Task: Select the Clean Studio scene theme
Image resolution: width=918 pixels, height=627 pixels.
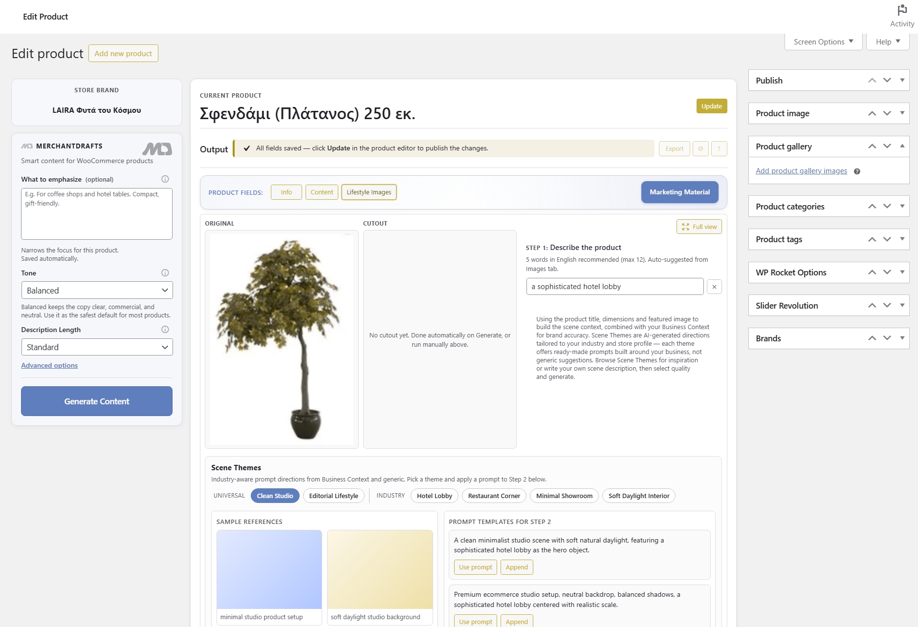Action: [275, 496]
